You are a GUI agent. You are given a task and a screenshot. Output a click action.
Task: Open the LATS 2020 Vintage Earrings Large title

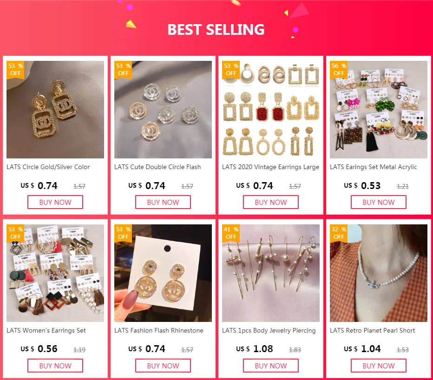270,167
